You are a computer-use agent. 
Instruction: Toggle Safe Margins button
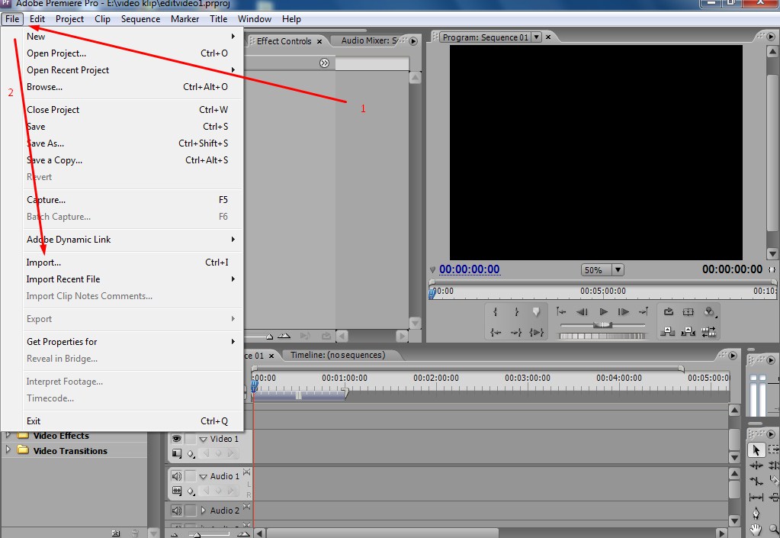(x=688, y=312)
